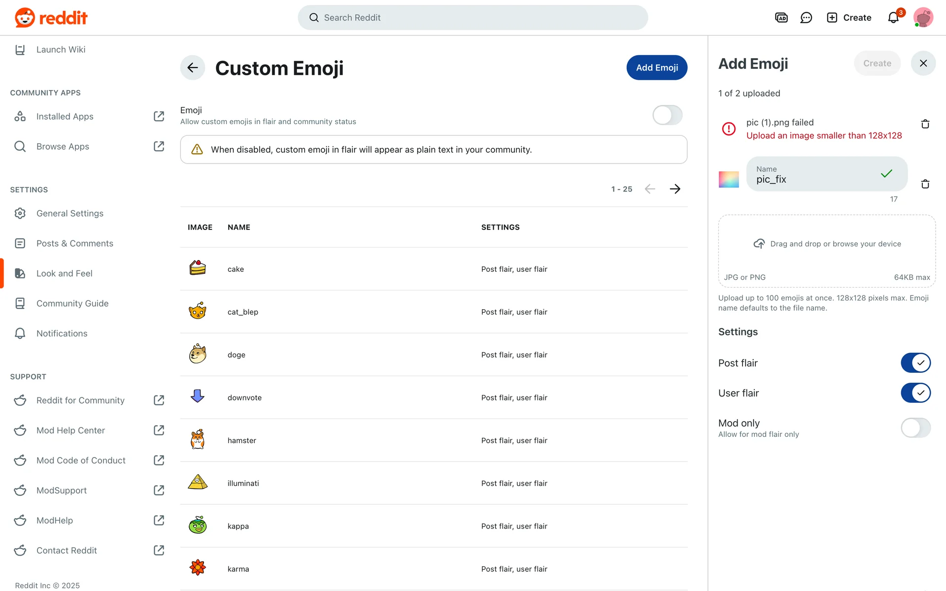Click the Reddit advertise icon

[x=781, y=18]
